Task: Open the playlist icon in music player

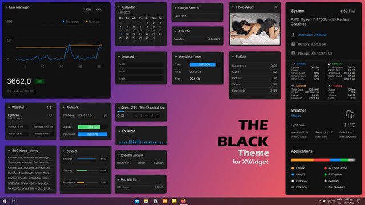Action: (158, 116)
